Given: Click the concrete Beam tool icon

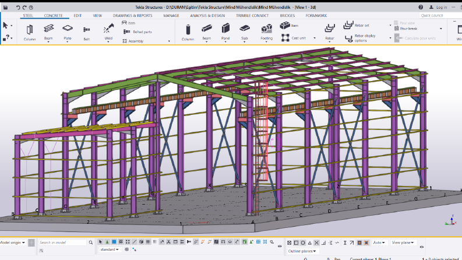Looking at the screenshot, I should pos(207,29).
